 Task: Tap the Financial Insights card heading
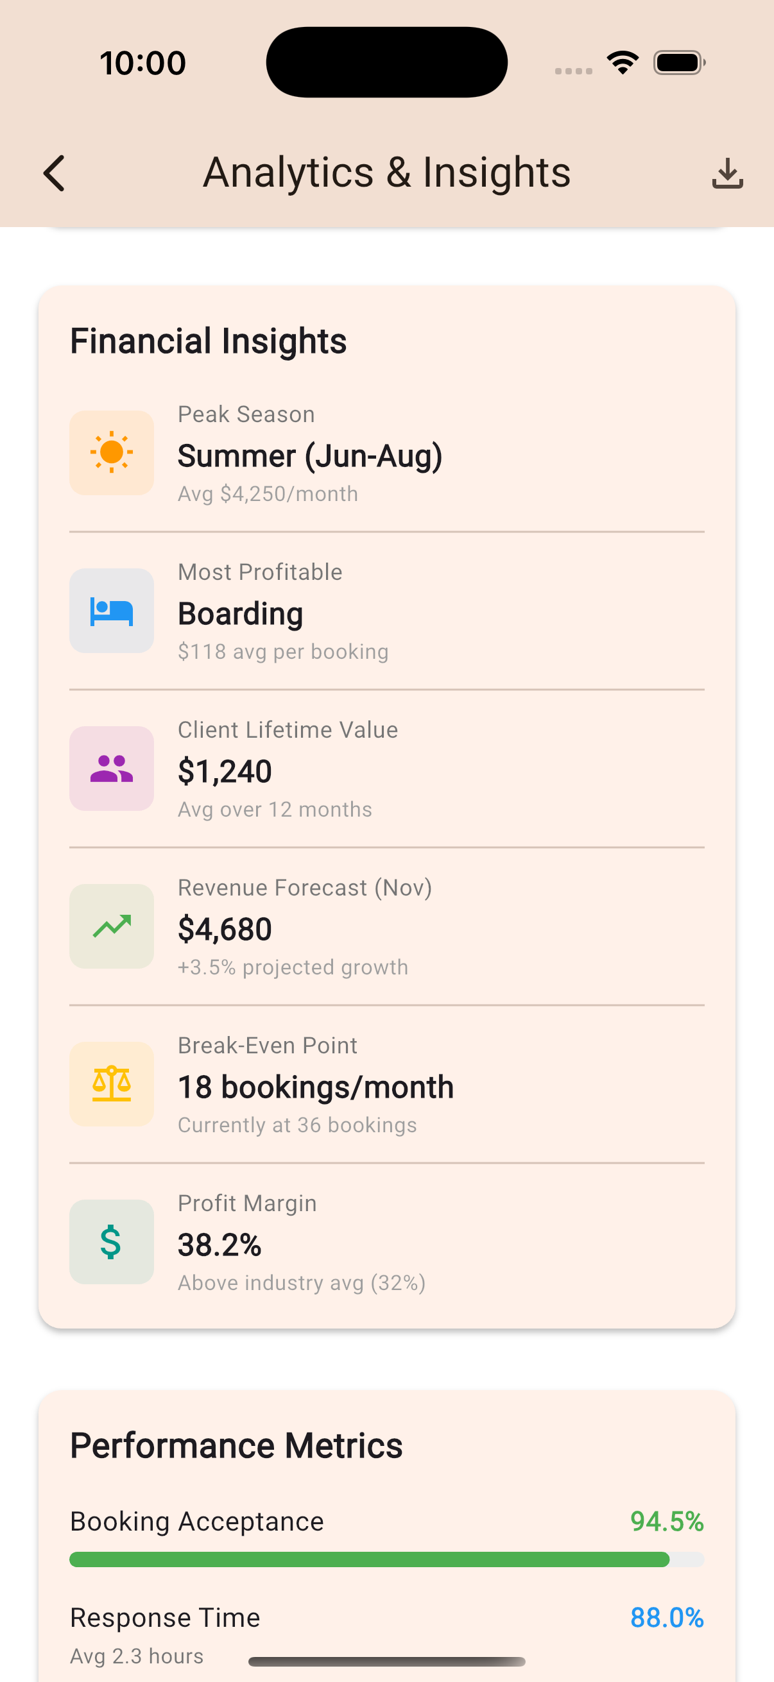coord(209,341)
